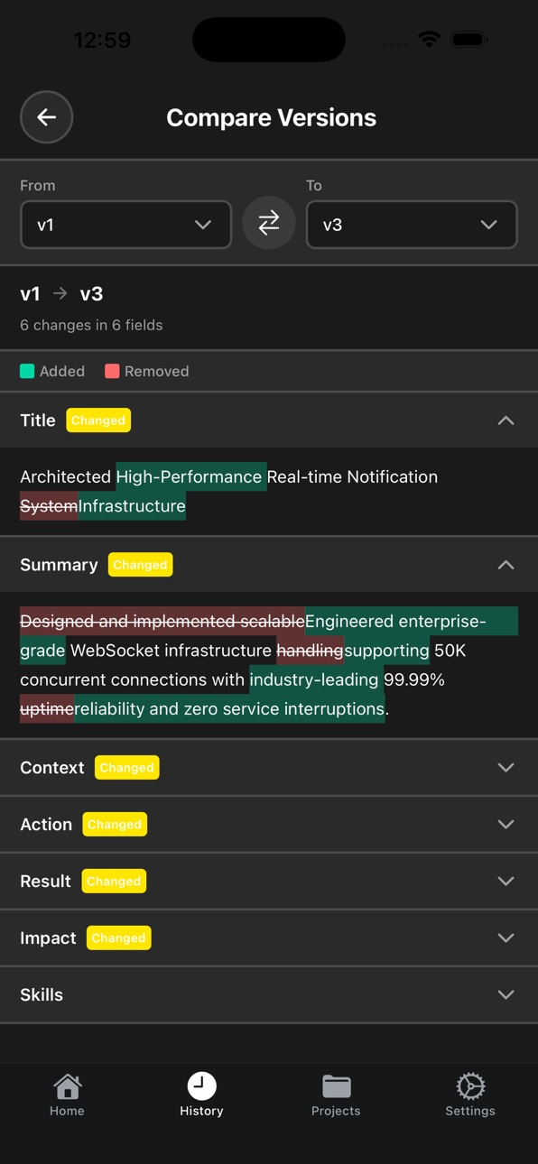Expand the Result section

[269, 882]
